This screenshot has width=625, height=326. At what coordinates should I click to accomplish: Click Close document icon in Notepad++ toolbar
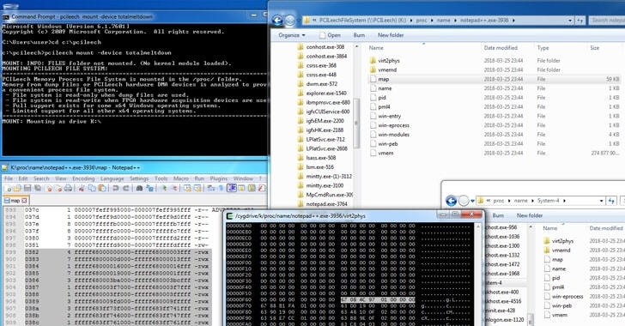[49, 188]
